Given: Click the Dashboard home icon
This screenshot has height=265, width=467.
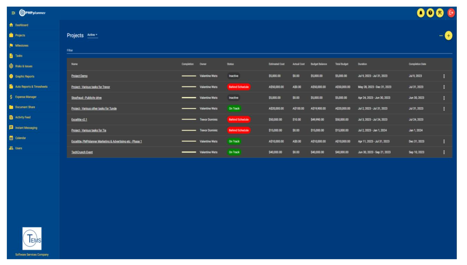Looking at the screenshot, I should pyautogui.click(x=11, y=25).
